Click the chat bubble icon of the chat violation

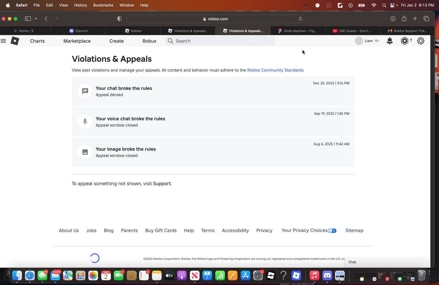tap(85, 91)
